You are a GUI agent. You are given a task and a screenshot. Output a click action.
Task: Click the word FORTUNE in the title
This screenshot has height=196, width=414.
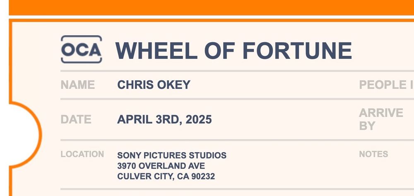click(297, 50)
